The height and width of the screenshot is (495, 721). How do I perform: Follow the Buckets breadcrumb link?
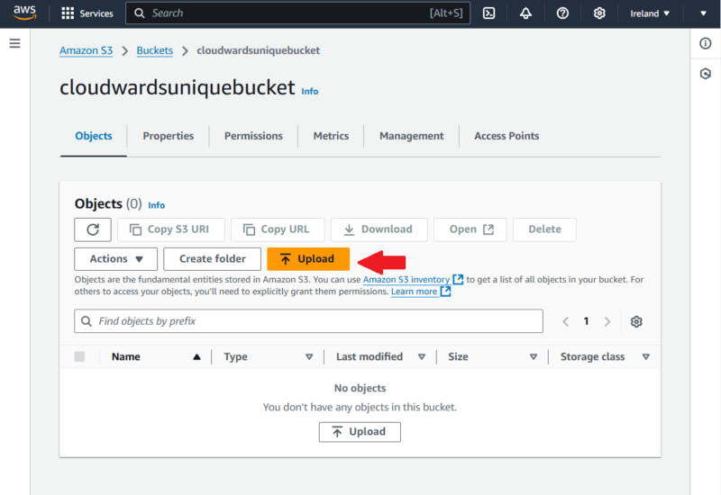pos(154,50)
